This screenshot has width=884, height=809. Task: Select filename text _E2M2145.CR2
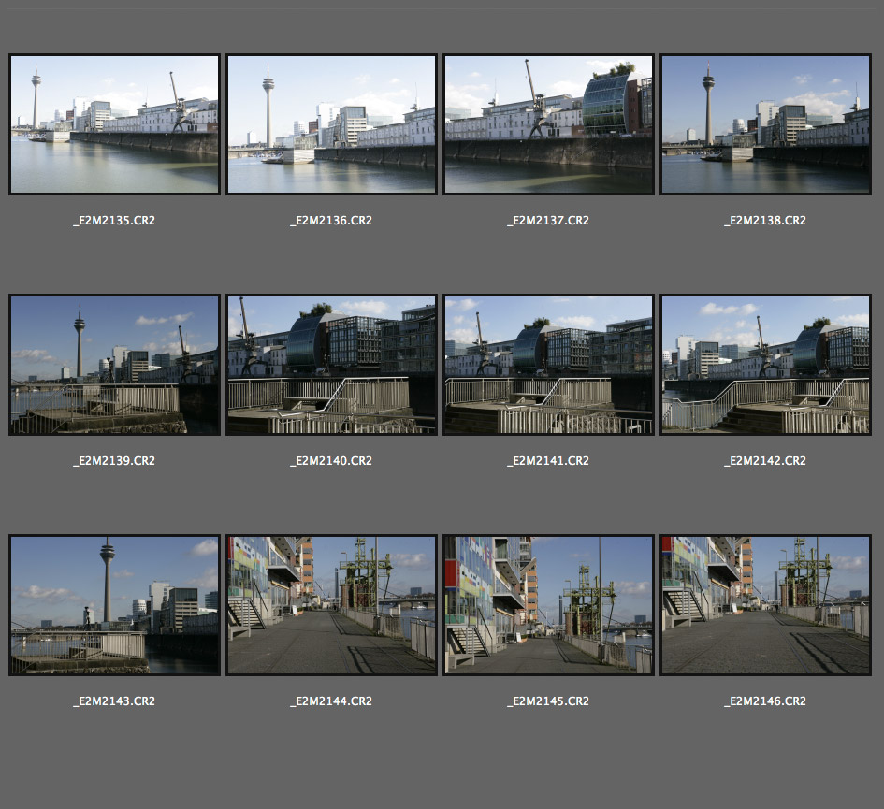pos(548,701)
